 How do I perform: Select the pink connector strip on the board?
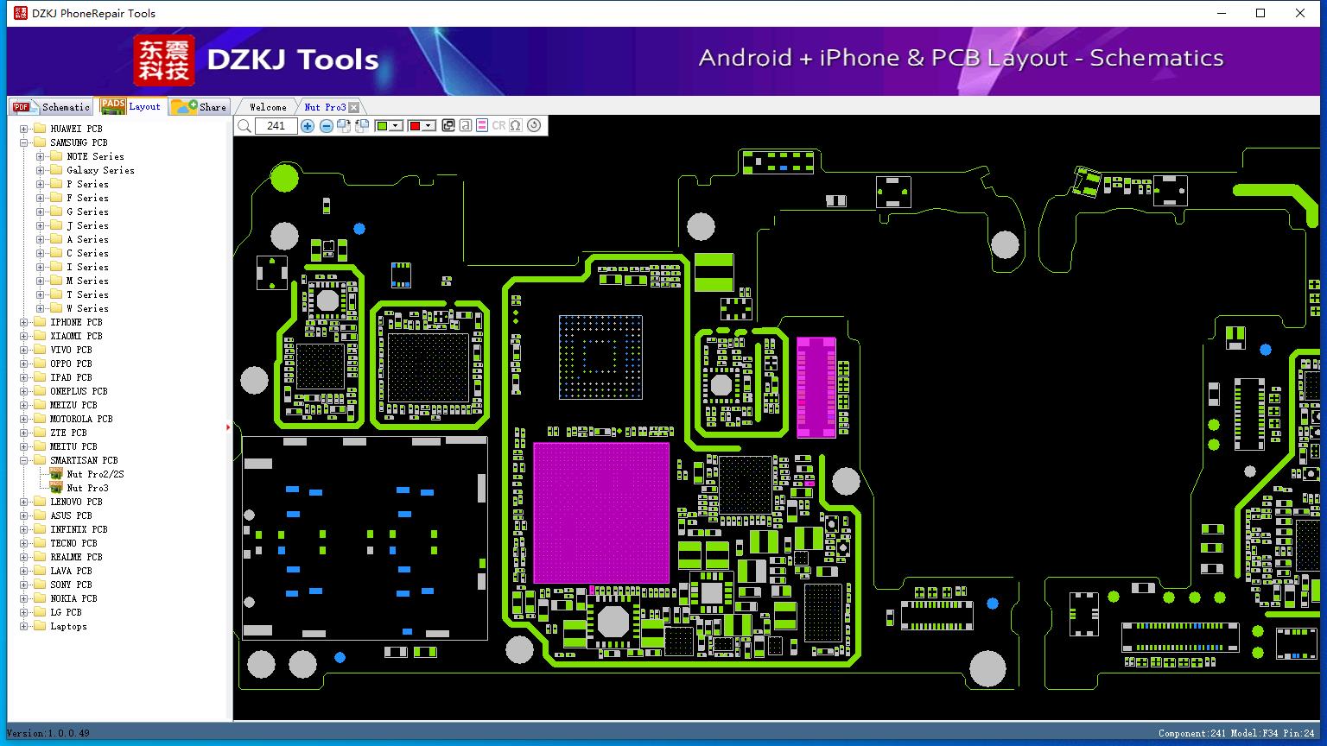[x=816, y=386]
